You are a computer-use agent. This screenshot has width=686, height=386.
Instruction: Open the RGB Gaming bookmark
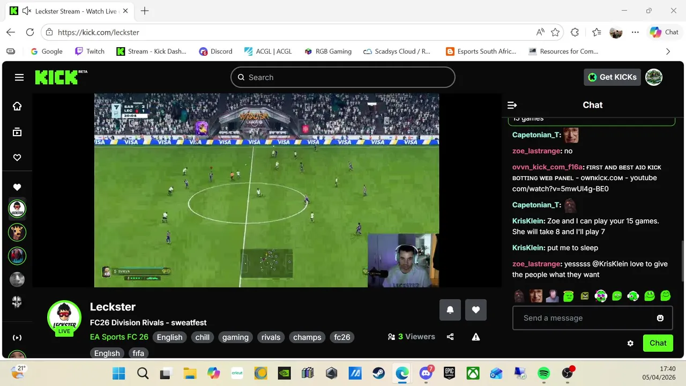[327, 51]
